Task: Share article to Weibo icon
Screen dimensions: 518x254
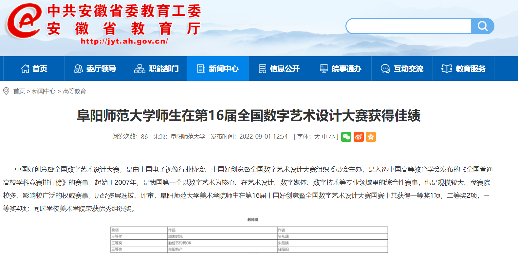Action: 359,137
